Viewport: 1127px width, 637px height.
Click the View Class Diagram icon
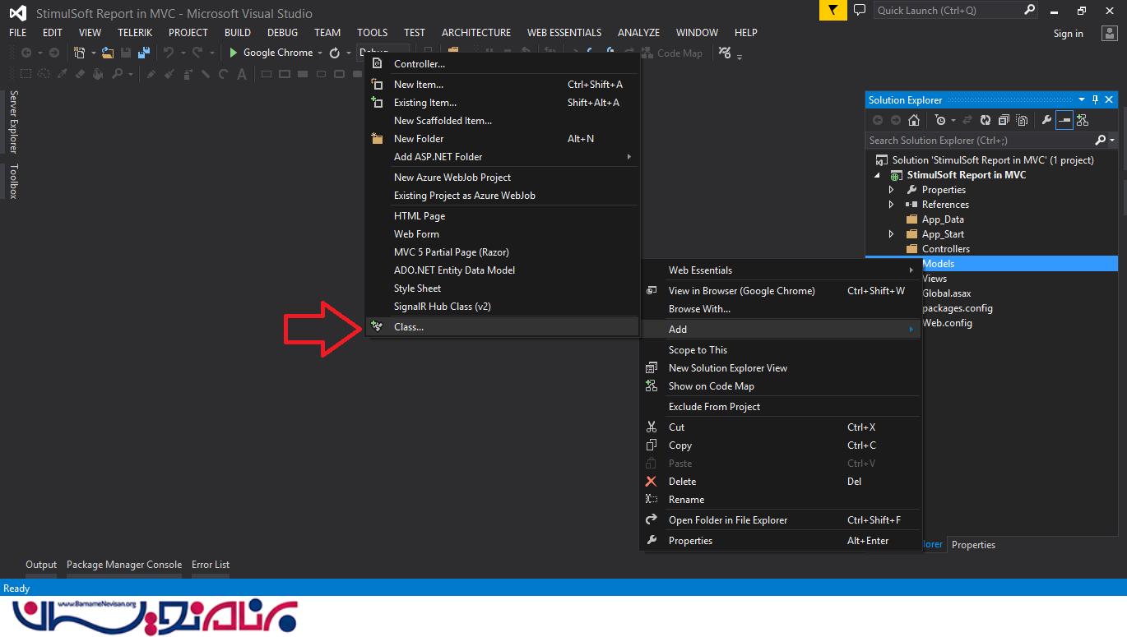[x=1083, y=120]
